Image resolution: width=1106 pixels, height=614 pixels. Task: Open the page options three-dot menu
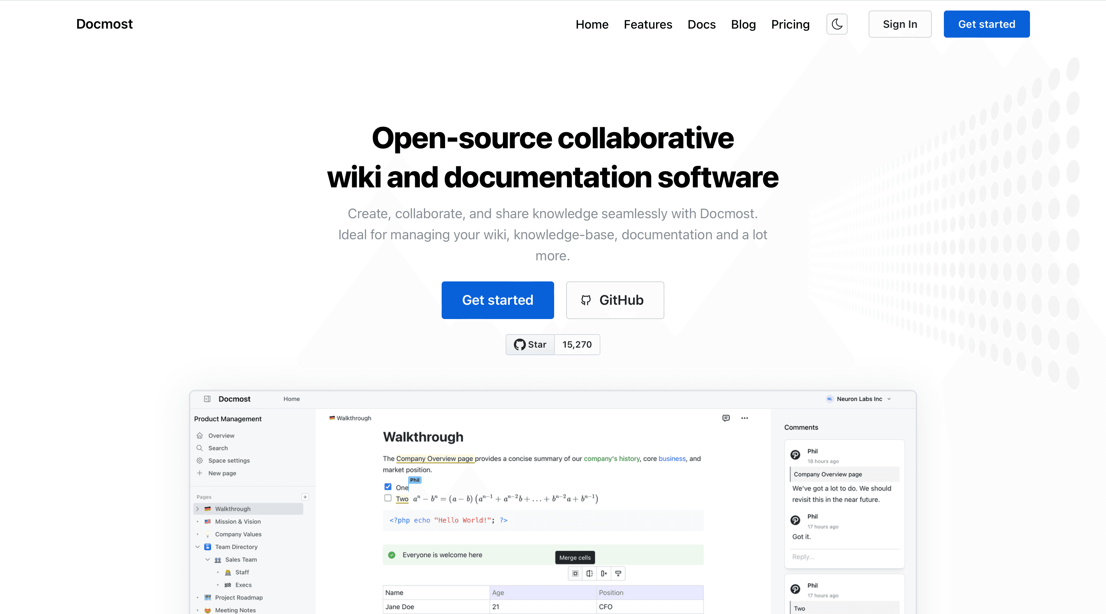click(x=744, y=418)
